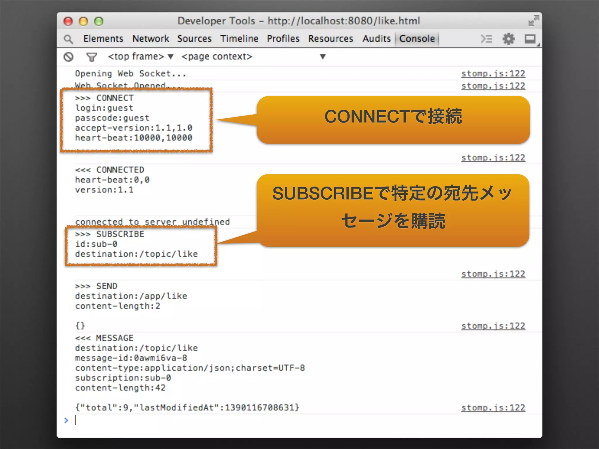Click the 'message-id:0awmi6va-8' line
Image resolution: width=599 pixels, height=449 pixels.
[131, 358]
